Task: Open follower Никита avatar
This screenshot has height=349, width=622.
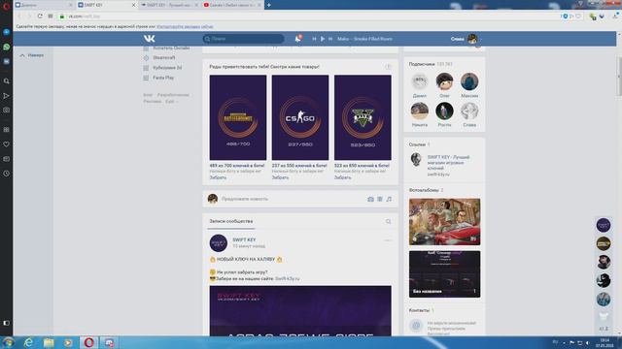Action: (419, 111)
